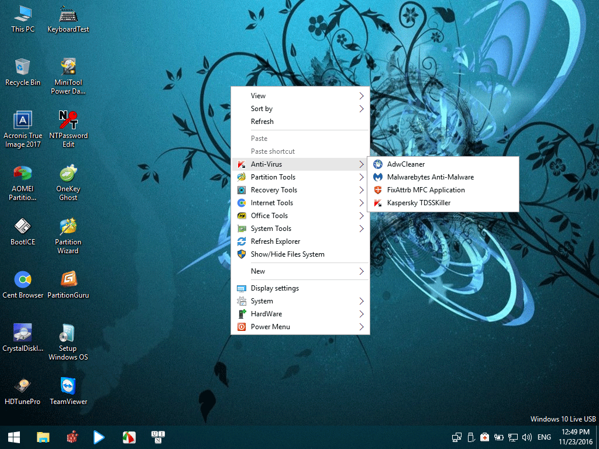The width and height of the screenshot is (599, 449).
Task: Open File Explorer from the taskbar
Action: (x=43, y=437)
